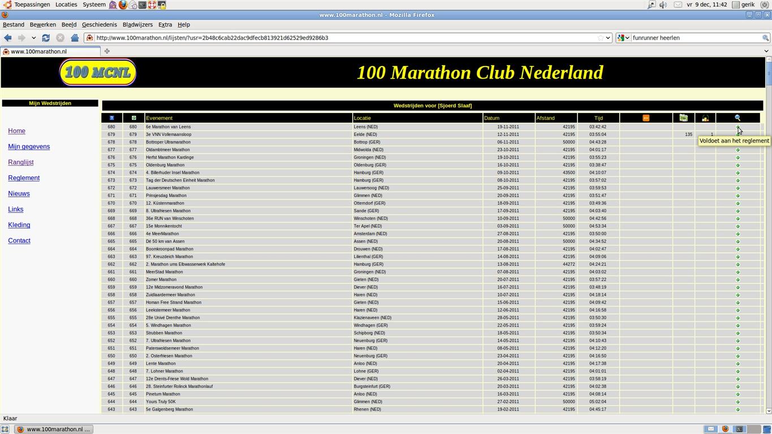Click the Evenement column header
The height and width of the screenshot is (434, 772).
click(x=248, y=118)
